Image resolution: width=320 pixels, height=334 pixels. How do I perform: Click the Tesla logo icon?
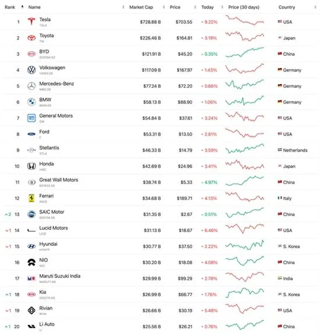[x=31, y=21]
